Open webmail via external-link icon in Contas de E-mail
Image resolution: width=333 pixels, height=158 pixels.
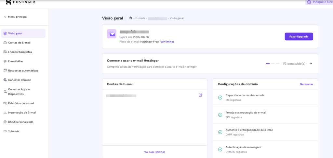click(200, 95)
